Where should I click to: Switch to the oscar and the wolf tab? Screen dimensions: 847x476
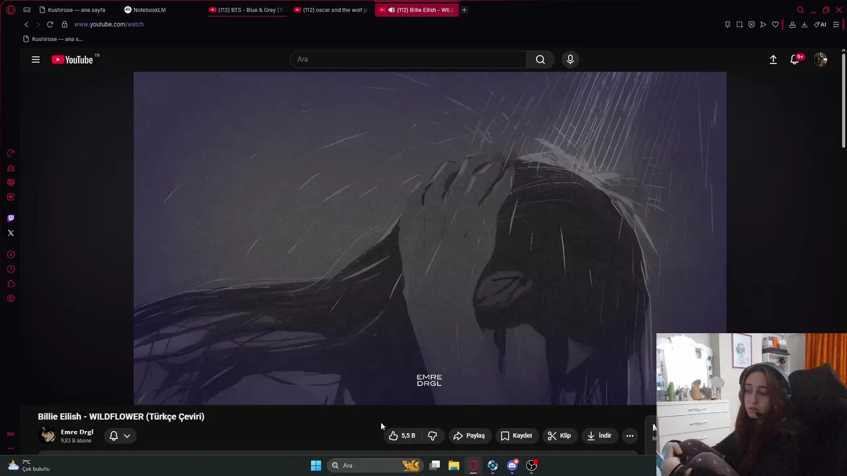[x=331, y=10]
